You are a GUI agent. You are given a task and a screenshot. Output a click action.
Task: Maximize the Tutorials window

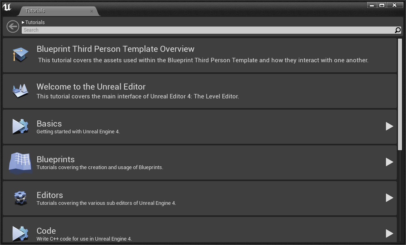click(x=381, y=5)
